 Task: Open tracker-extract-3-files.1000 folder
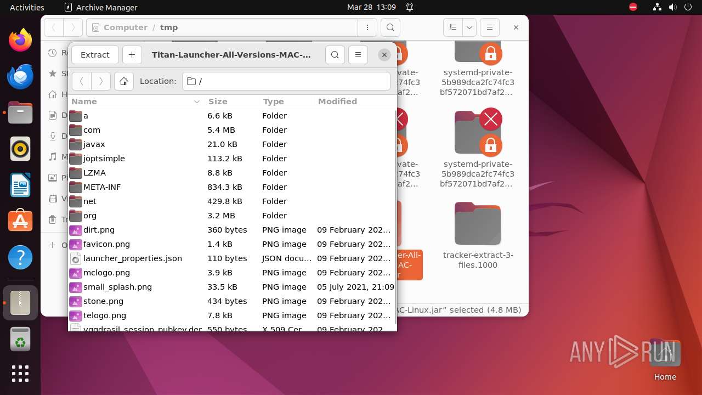coord(478,236)
